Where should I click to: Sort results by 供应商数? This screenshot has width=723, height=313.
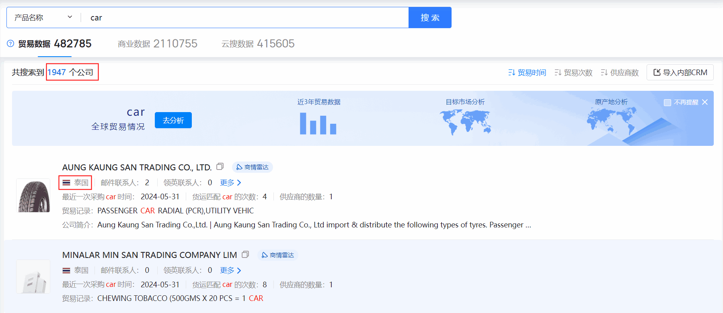click(x=620, y=73)
